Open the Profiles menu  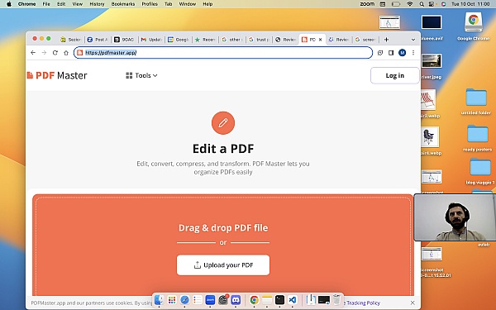[150, 4]
